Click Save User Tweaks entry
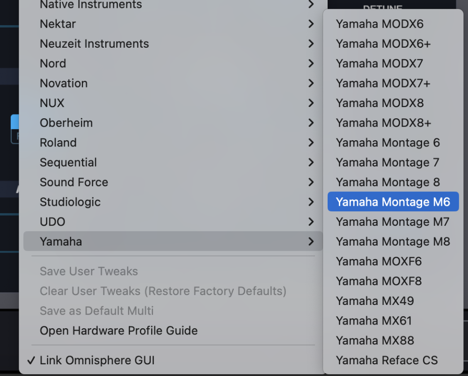Screen dimensions: 468x376 89,271
